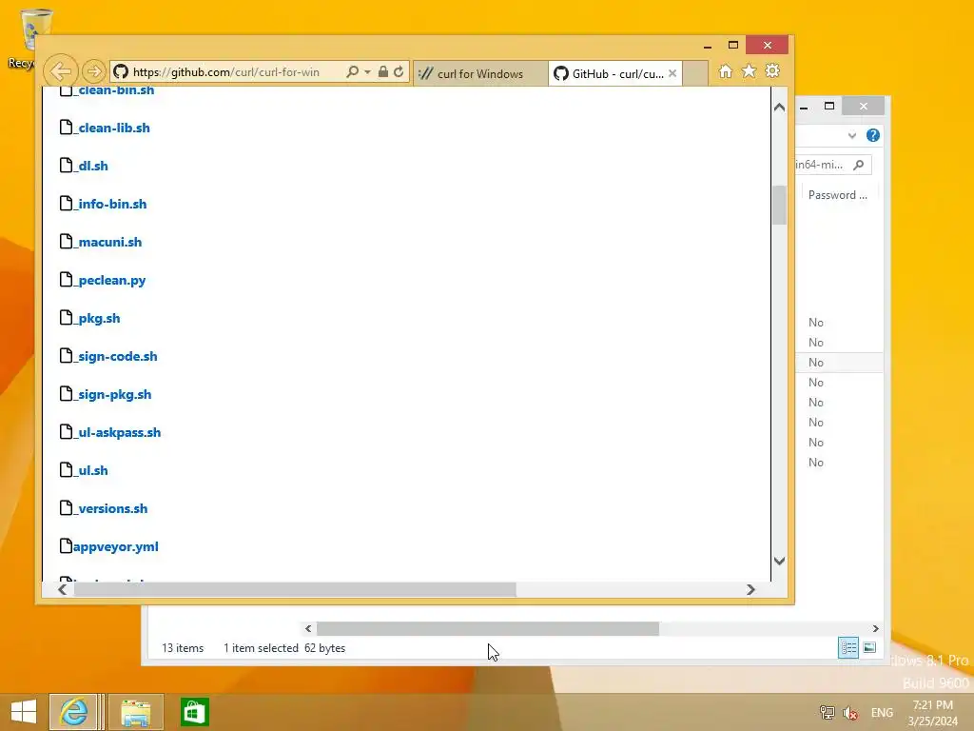
Task: Click file icon beside _info-bin.sh
Action: 66,203
